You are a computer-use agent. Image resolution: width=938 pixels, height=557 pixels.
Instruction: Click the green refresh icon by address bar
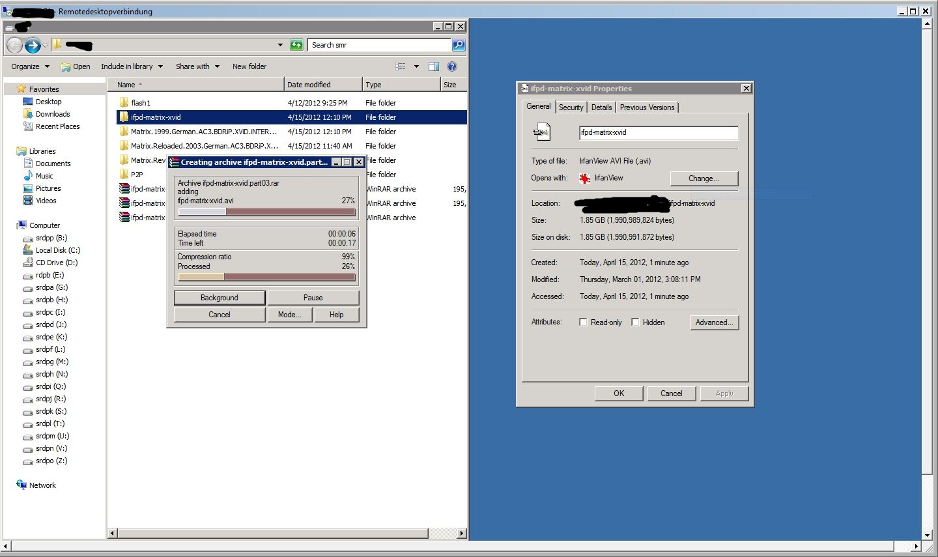296,45
